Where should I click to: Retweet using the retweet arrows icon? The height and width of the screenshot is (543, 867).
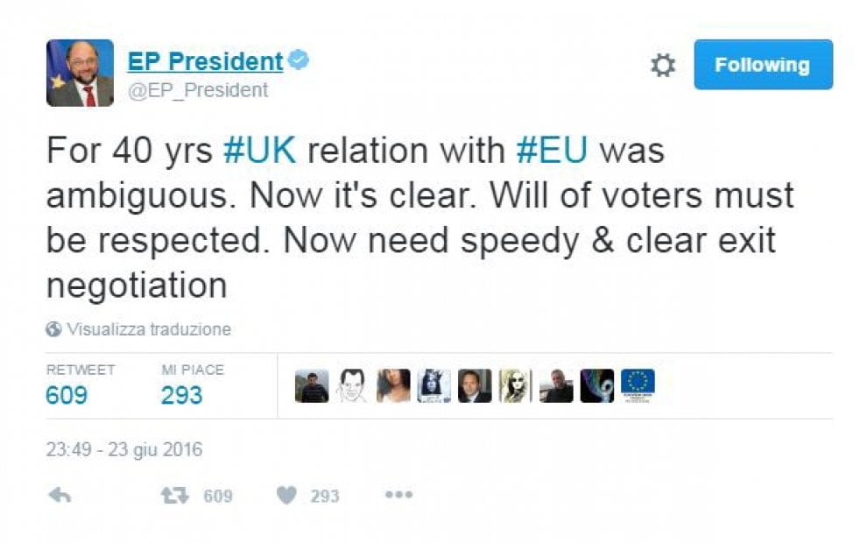(x=175, y=496)
